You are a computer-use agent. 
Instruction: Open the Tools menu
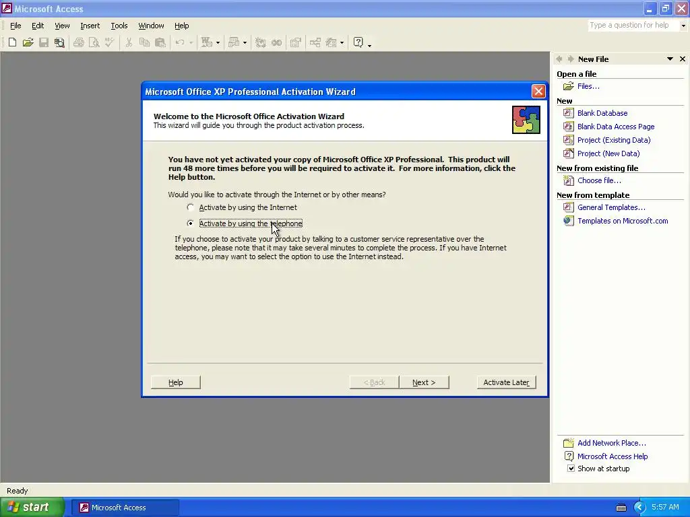pyautogui.click(x=119, y=26)
